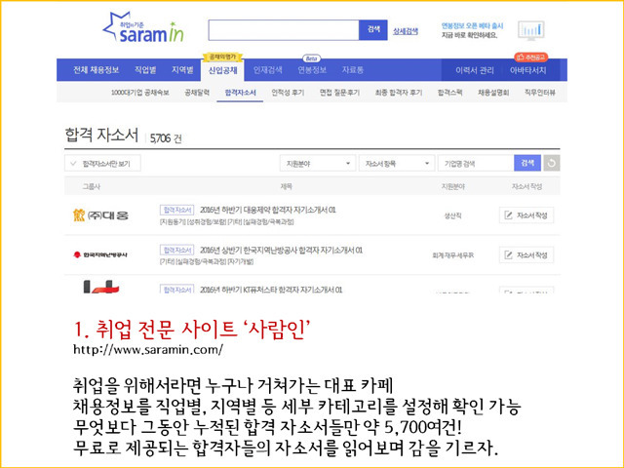
Task: Open the 지원분야 dropdown
Action: pyautogui.click(x=318, y=163)
